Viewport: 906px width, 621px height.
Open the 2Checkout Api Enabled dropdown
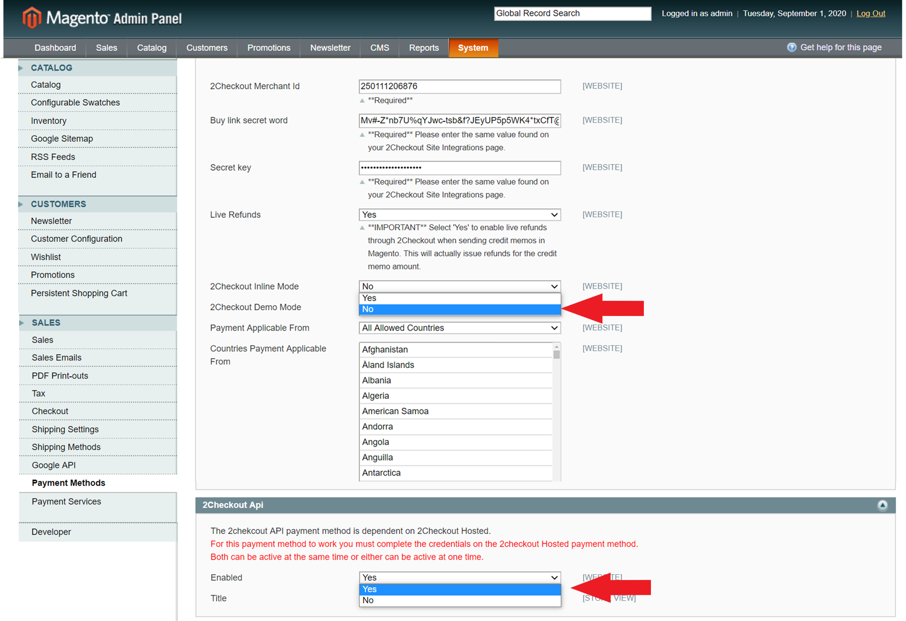(x=460, y=578)
